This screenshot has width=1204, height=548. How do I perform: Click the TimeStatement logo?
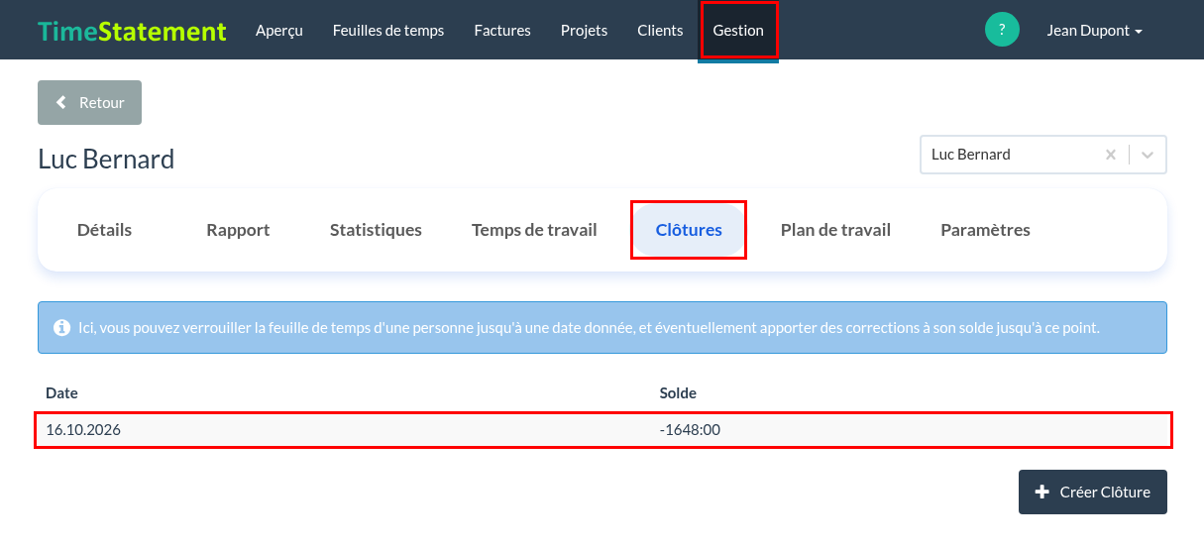coord(132,31)
